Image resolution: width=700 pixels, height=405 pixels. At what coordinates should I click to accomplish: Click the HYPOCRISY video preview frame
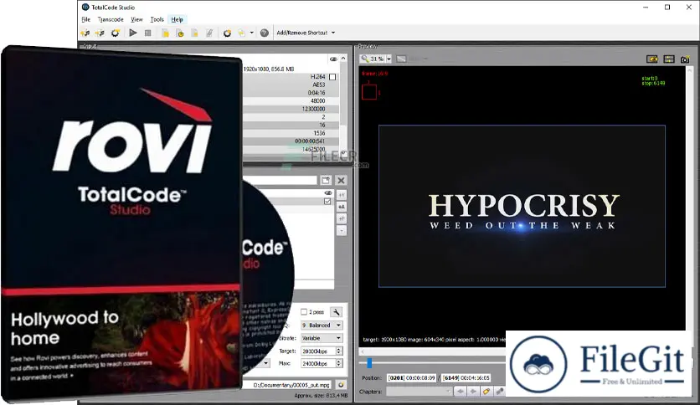coord(522,206)
